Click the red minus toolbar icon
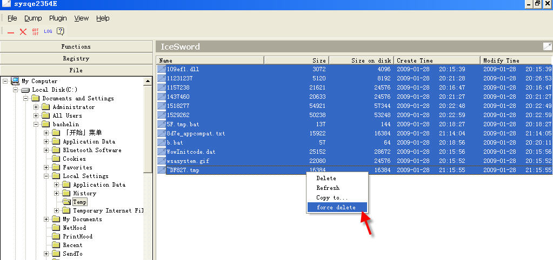 tap(11, 32)
